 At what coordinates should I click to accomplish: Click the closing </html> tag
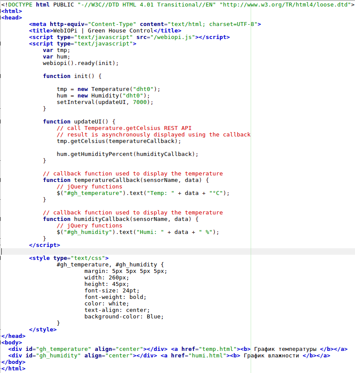tap(13, 369)
